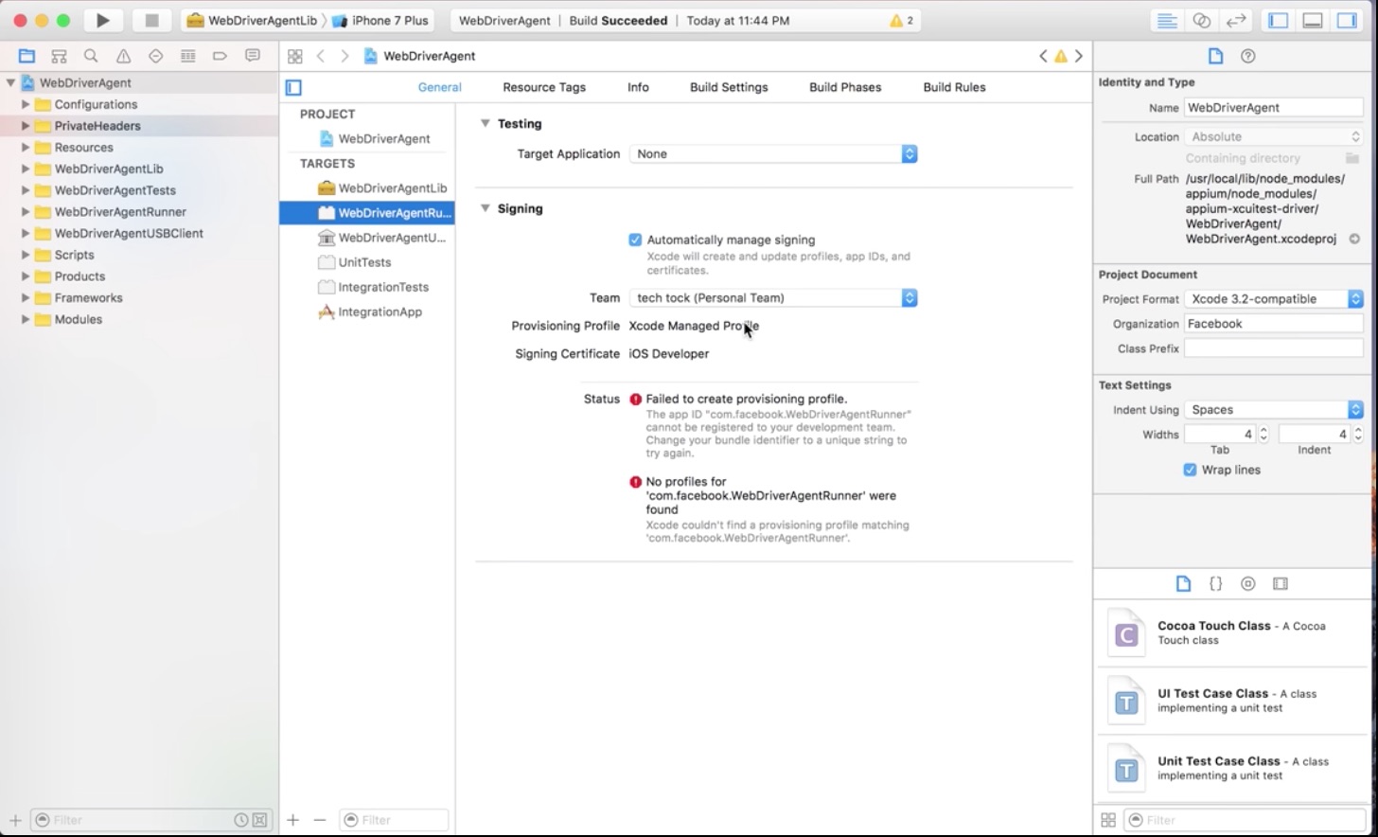The height and width of the screenshot is (837, 1378).
Task: Open the Debug navigator icon
Action: [x=187, y=56]
